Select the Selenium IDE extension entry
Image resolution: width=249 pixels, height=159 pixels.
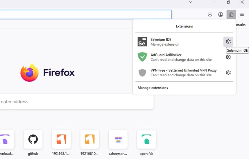click(x=179, y=42)
